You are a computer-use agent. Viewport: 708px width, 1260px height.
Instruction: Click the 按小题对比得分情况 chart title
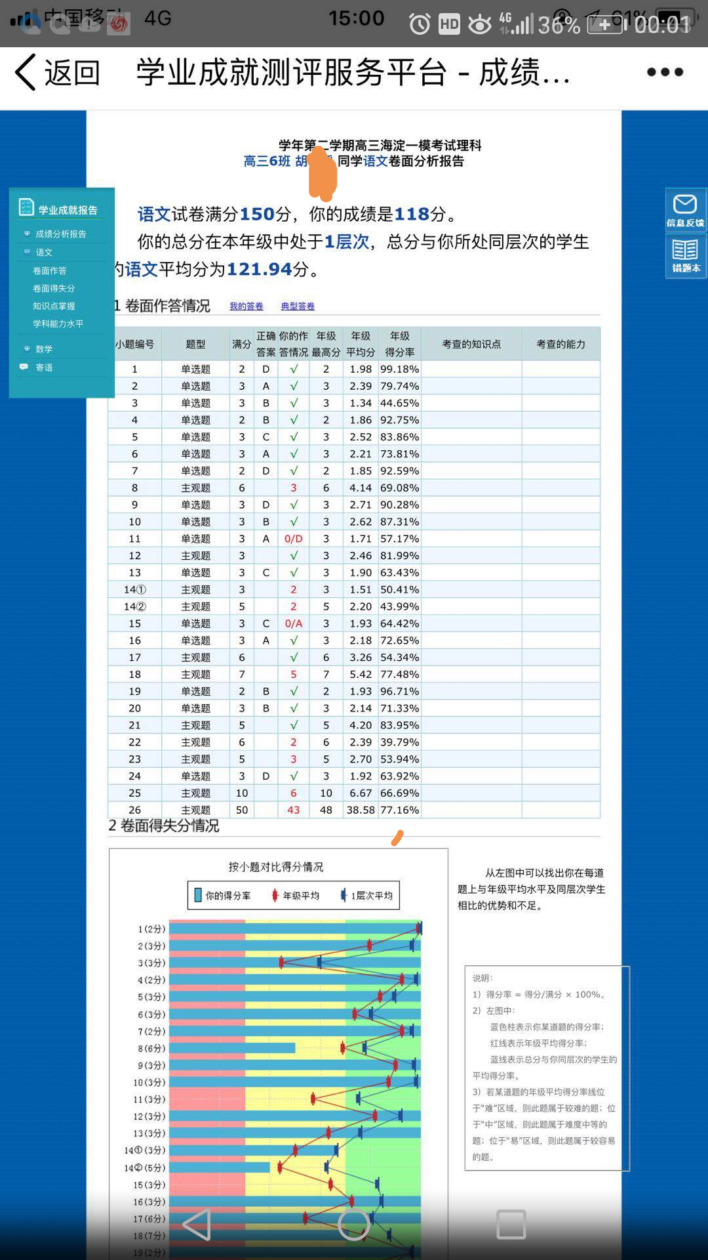tap(276, 867)
